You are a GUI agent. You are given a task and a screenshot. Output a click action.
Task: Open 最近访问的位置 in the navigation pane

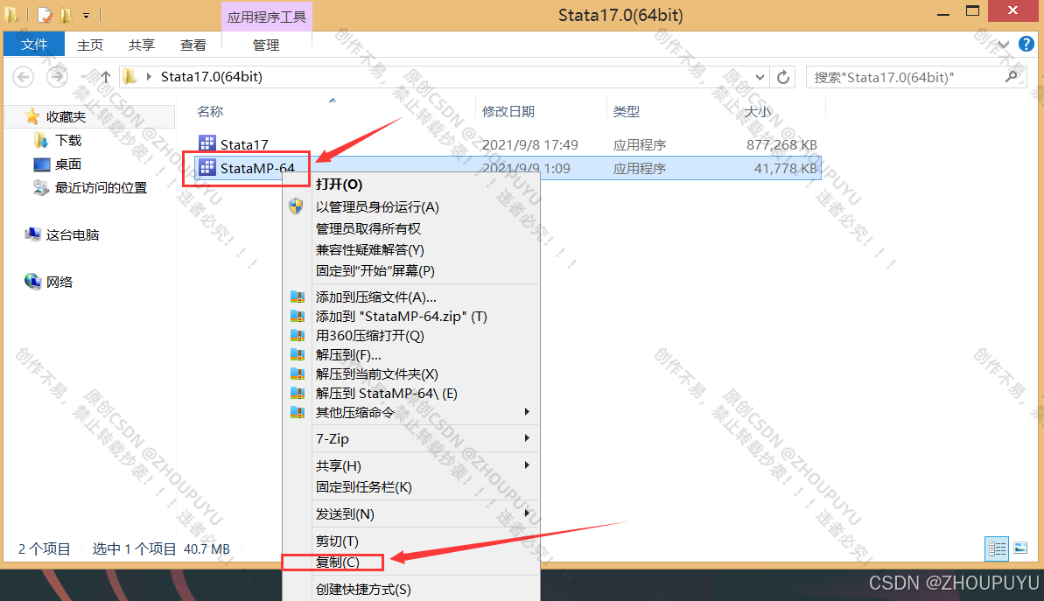102,188
